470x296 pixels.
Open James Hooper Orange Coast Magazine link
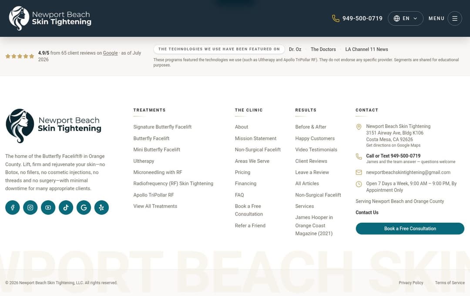pos(314,225)
